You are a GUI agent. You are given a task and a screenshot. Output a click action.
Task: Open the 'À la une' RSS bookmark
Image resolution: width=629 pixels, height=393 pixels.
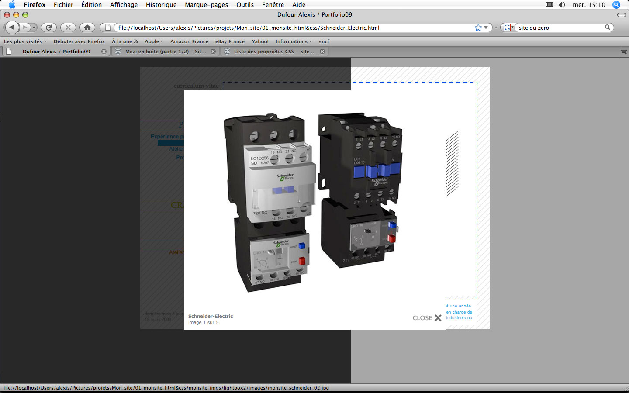click(x=124, y=41)
